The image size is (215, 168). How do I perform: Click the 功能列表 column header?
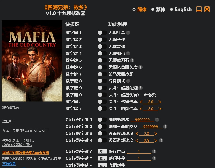pos(118,24)
